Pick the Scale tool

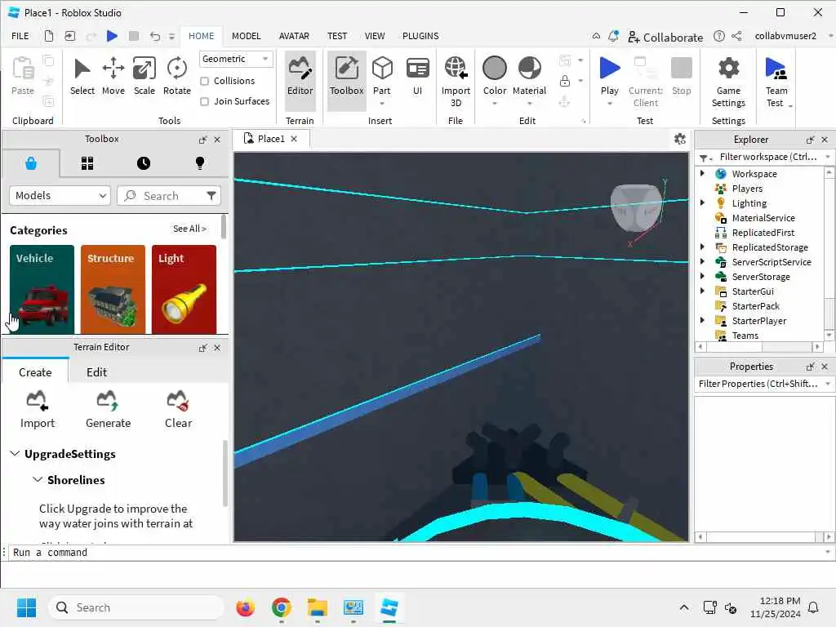click(145, 77)
